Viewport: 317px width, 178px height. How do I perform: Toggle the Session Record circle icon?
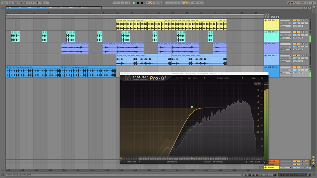(x=160, y=3)
